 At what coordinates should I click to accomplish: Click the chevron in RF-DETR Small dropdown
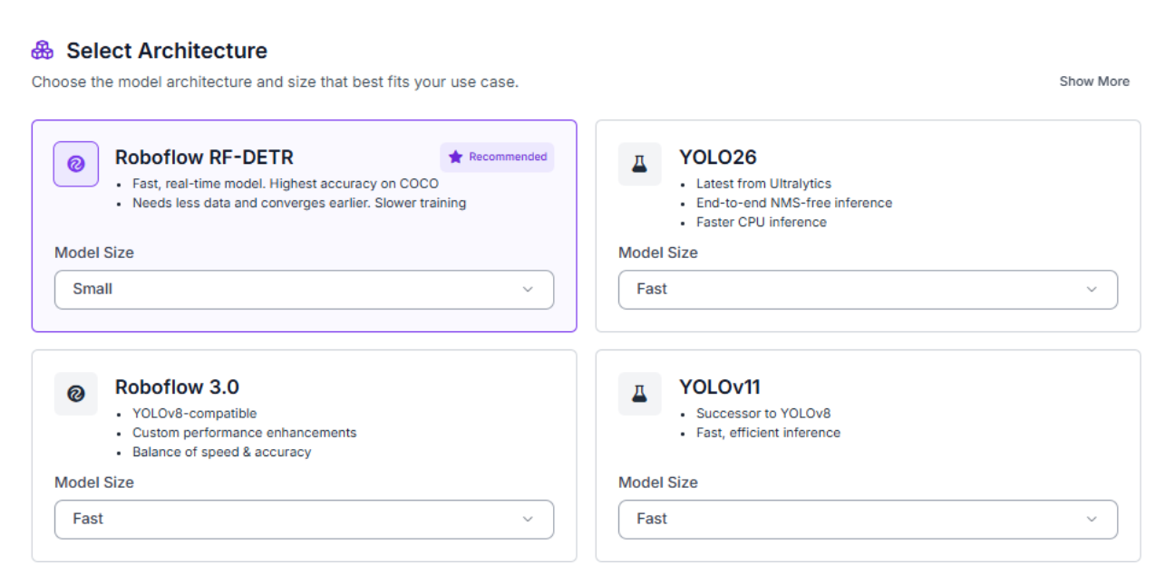pos(528,290)
